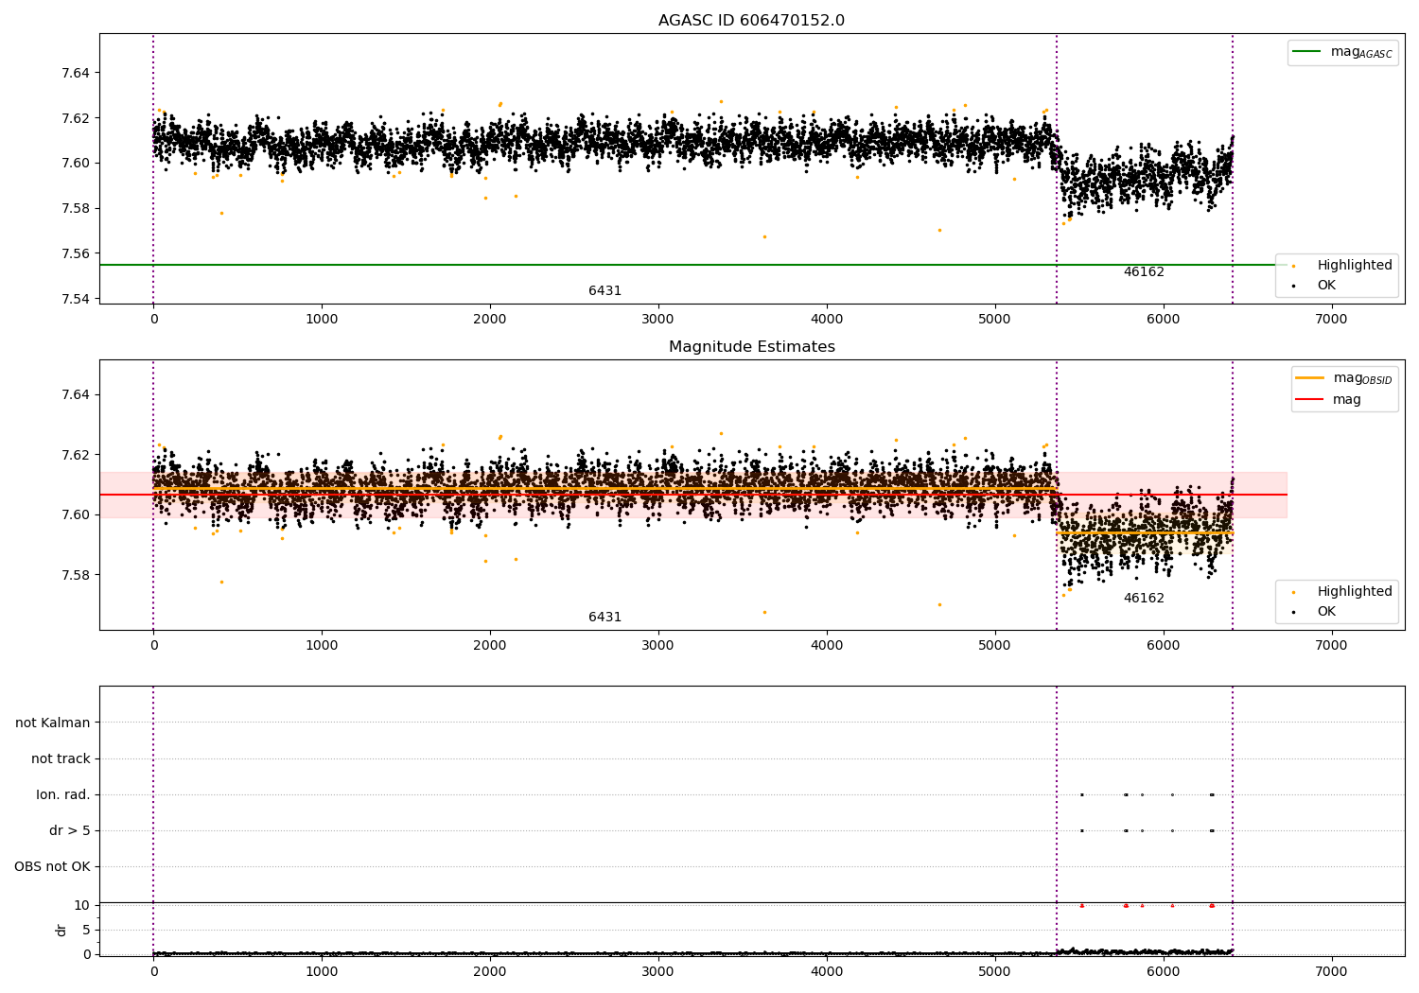
Task: Click the "5" tick on the dr axis
Action: click(86, 930)
